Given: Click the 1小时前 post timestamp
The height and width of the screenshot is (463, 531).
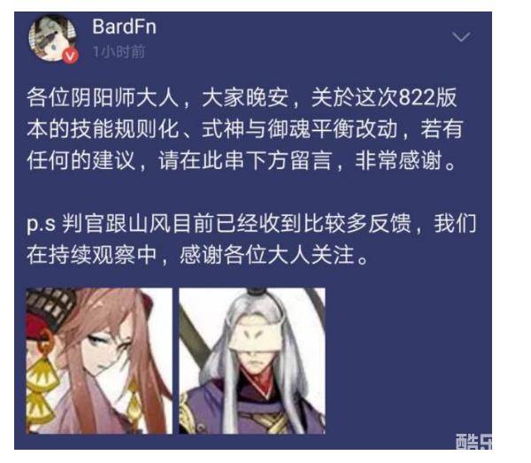Looking at the screenshot, I should pyautogui.click(x=119, y=52).
